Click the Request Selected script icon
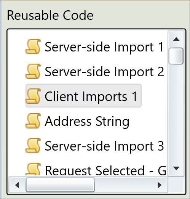The width and height of the screenshot is (190, 199). tap(33, 169)
